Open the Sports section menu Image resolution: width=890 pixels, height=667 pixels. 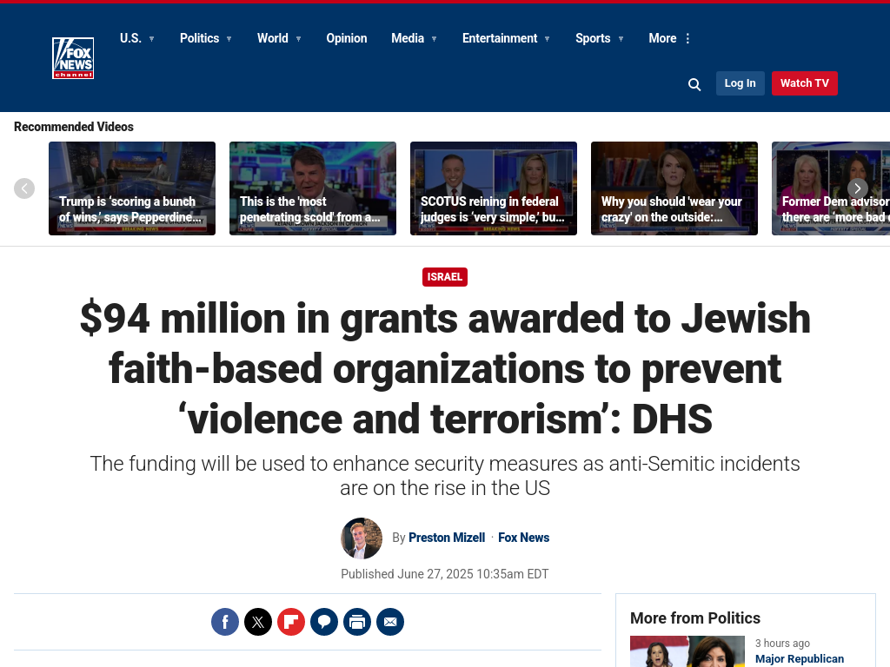(x=593, y=38)
